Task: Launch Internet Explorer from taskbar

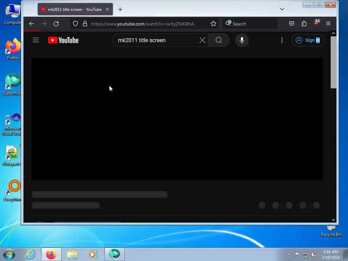Action: pos(30,254)
